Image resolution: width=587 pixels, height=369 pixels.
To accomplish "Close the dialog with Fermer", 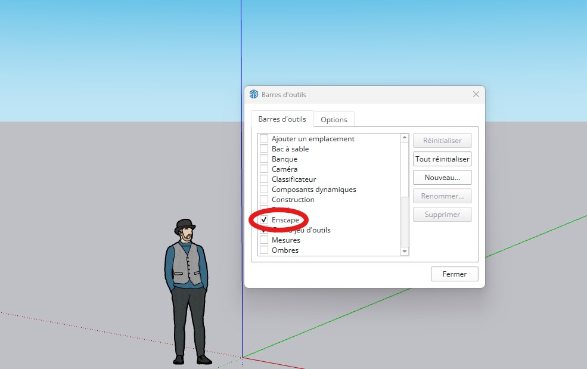I will click(454, 274).
